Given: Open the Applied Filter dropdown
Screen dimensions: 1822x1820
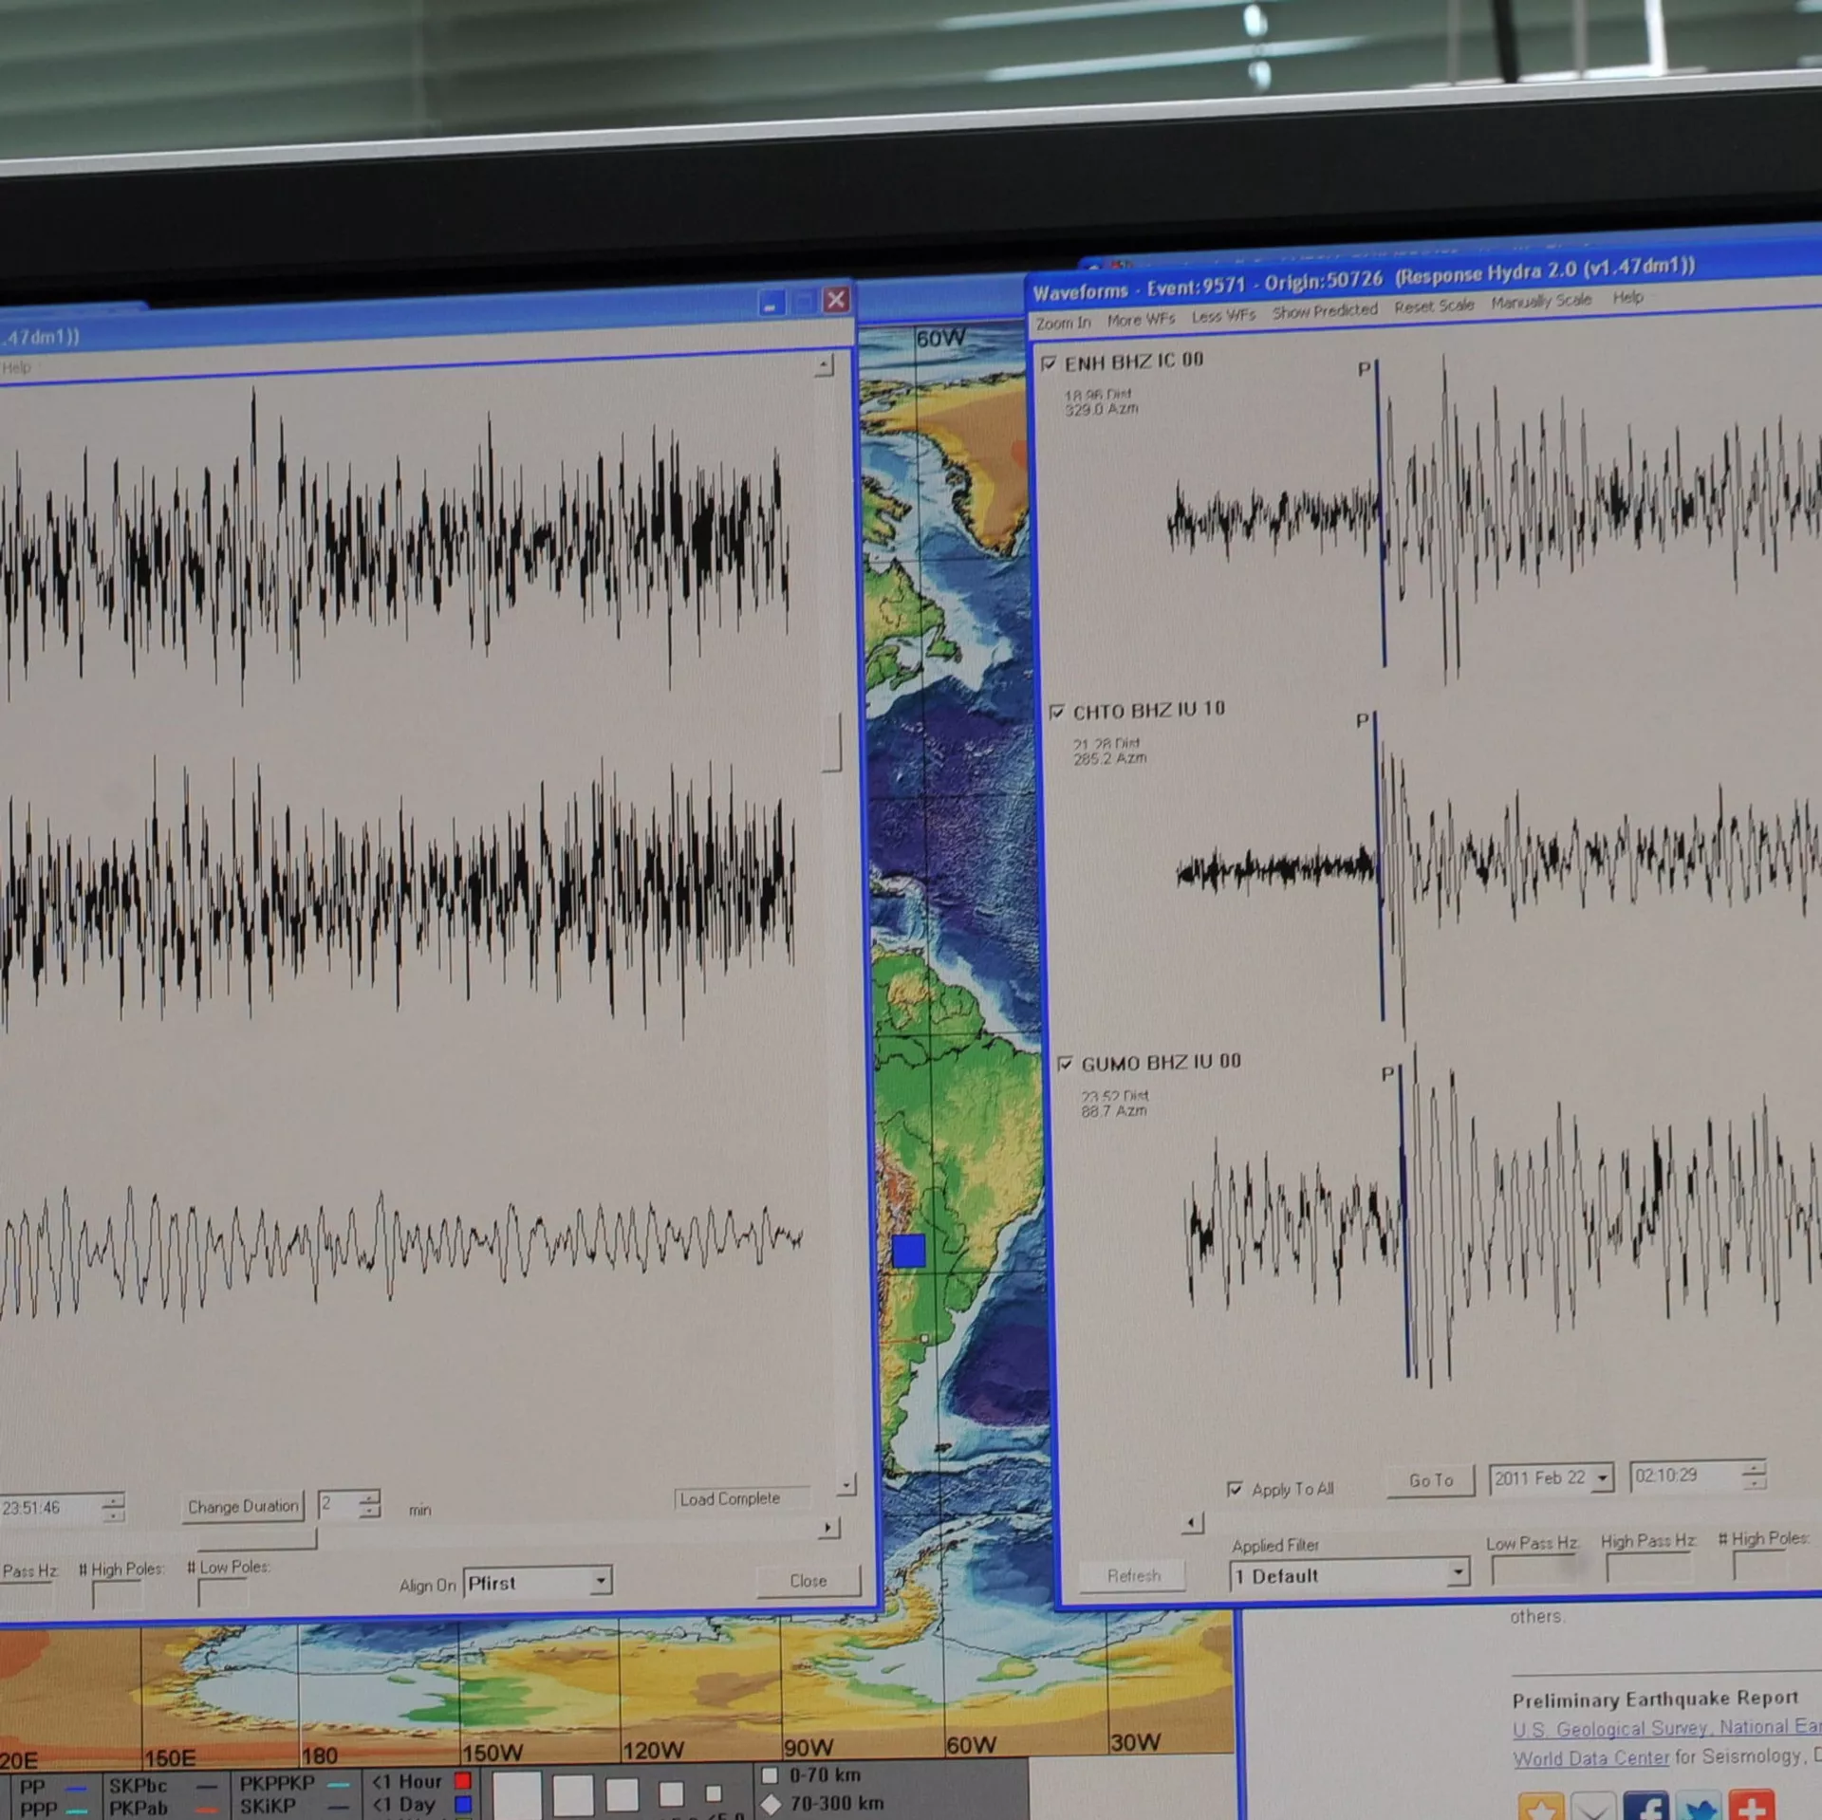Looking at the screenshot, I should [1458, 1573].
